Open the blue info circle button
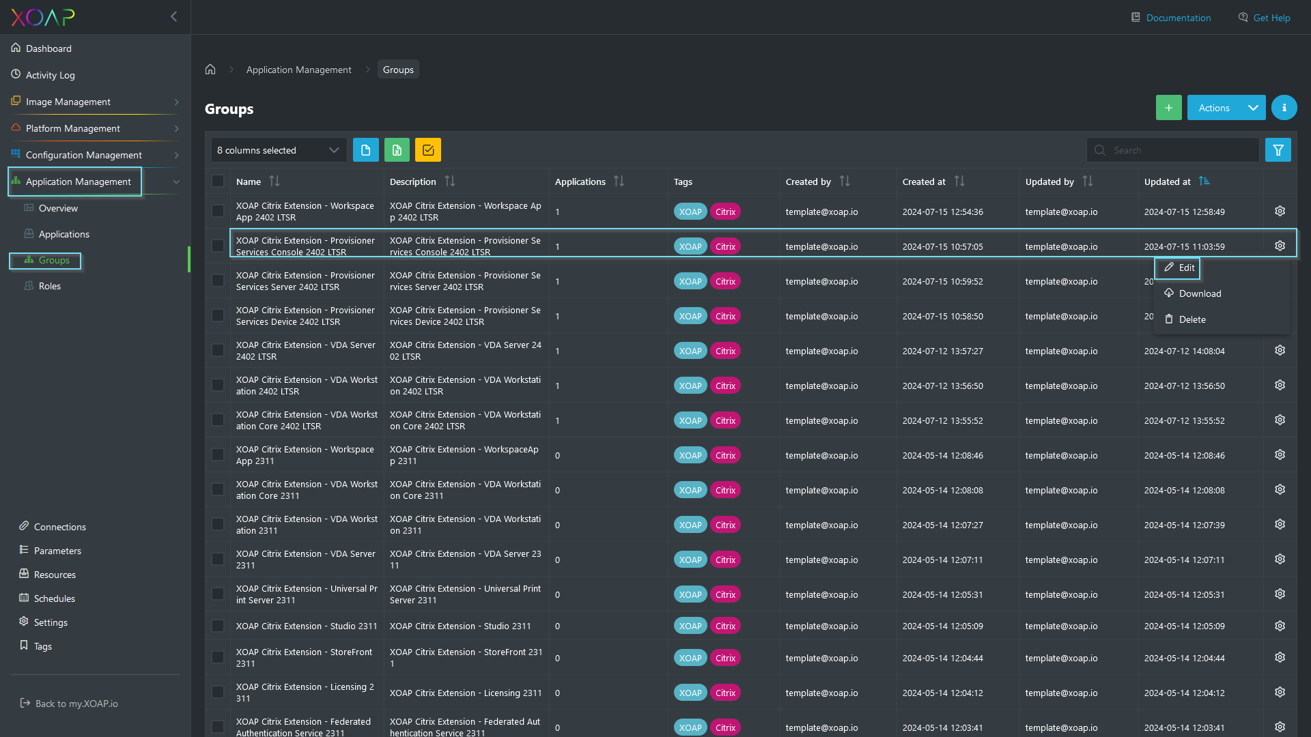The height and width of the screenshot is (737, 1311). point(1284,108)
